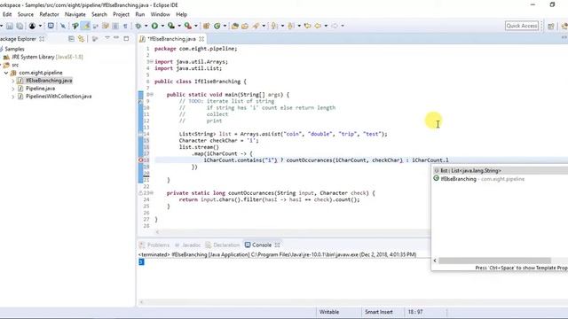Click the error marker on line 18
The image size is (568, 319).
point(141,160)
